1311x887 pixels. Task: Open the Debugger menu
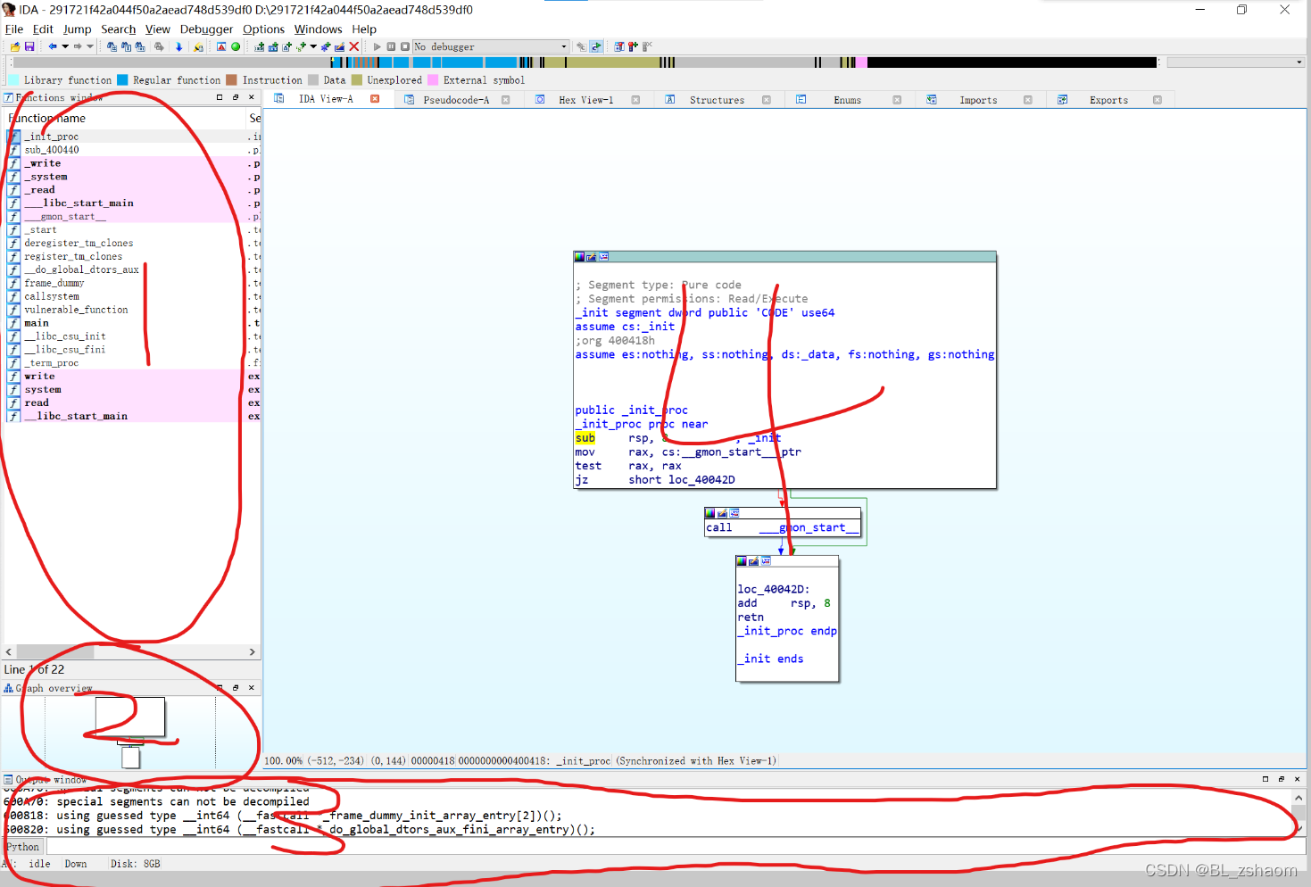click(x=206, y=29)
